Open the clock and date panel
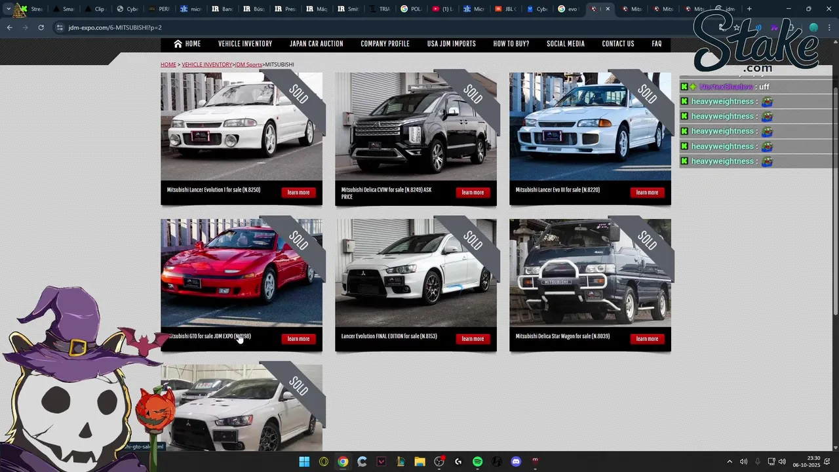The width and height of the screenshot is (839, 472). point(807,462)
